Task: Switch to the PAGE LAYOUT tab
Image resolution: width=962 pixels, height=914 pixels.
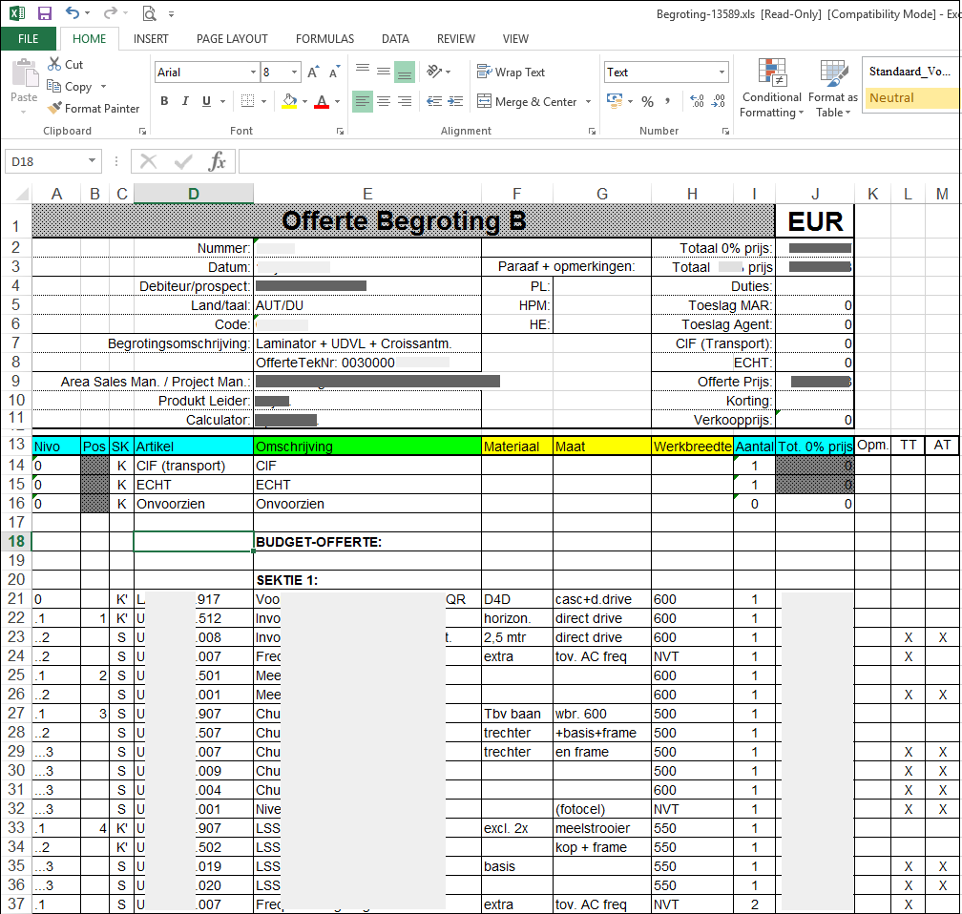Action: (232, 39)
